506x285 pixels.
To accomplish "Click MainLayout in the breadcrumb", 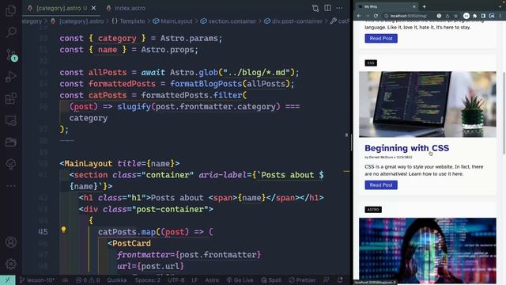I will coord(176,21).
